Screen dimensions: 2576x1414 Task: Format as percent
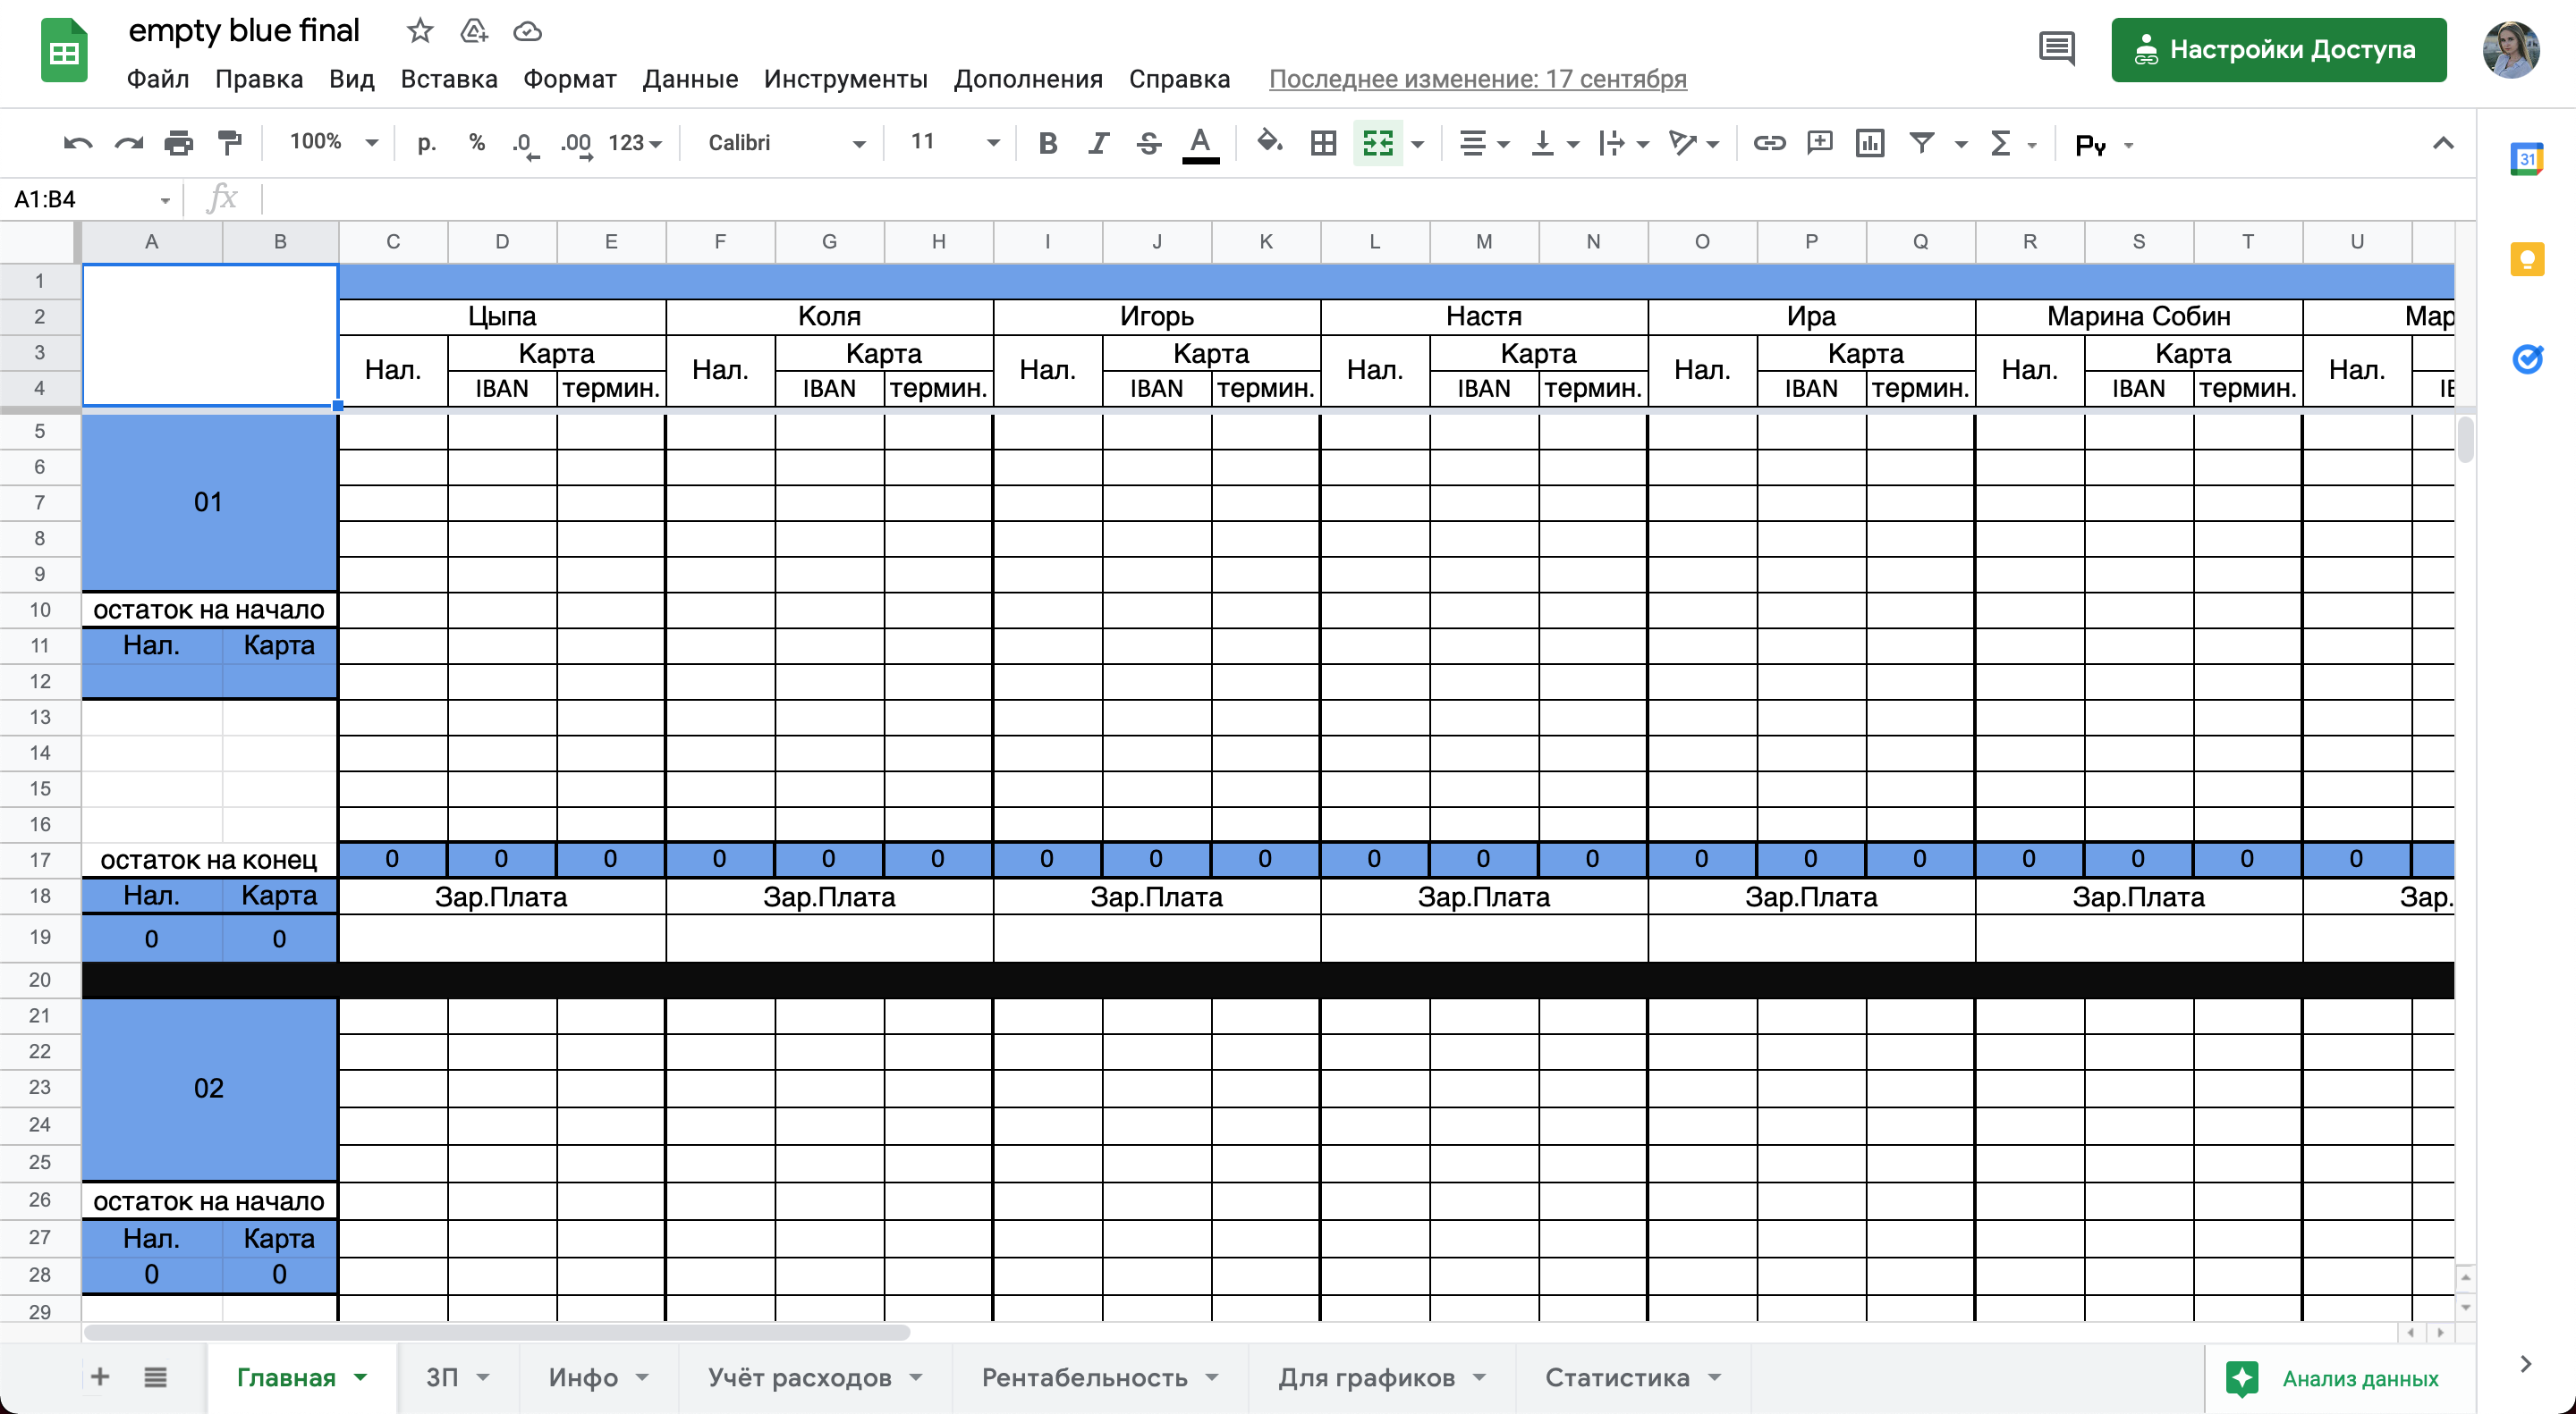[477, 144]
